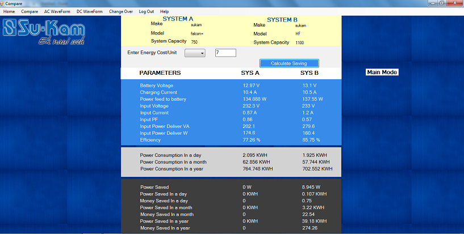Click the 137.55 W power feed value
The width and height of the screenshot is (464, 234).
click(312, 99)
